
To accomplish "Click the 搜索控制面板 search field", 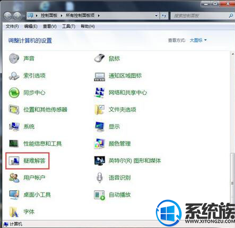I will point(199,16).
